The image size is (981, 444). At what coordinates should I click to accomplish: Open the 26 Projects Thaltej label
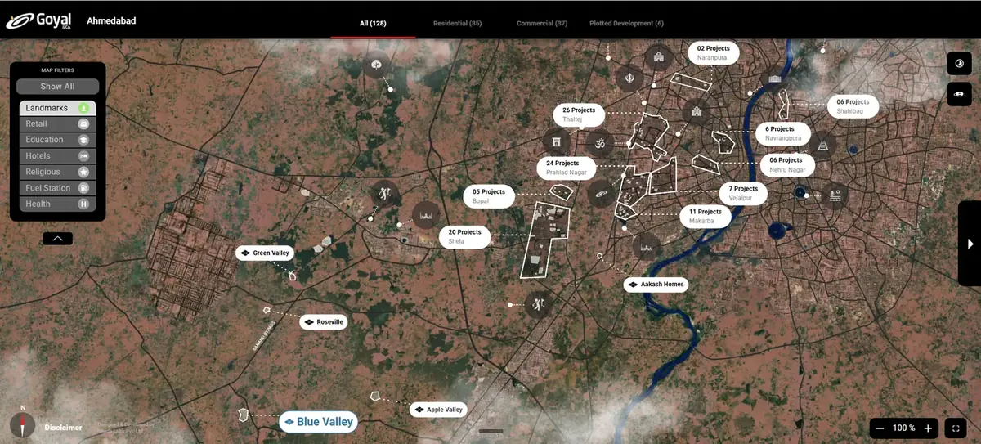(x=579, y=114)
